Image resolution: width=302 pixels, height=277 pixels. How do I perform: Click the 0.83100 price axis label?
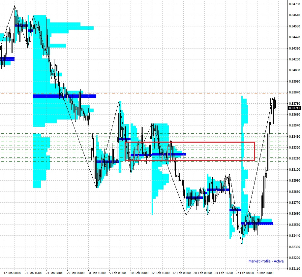point(294,170)
